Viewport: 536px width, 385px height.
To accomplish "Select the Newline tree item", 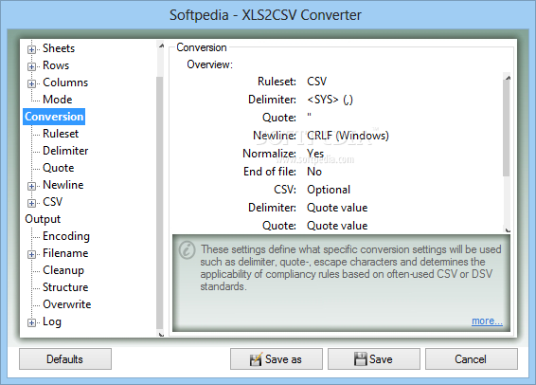I will tap(63, 185).
